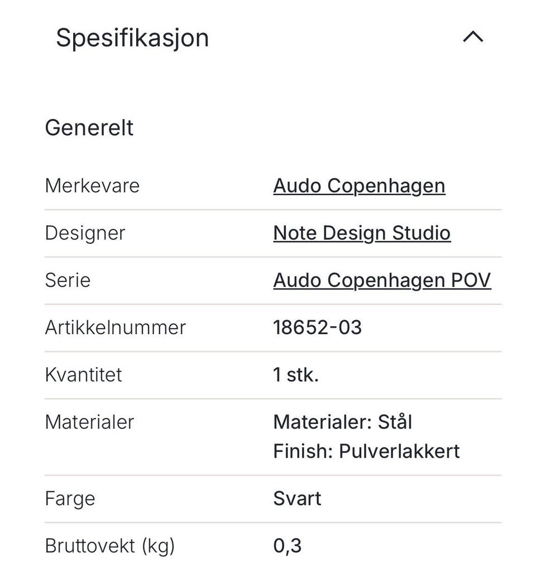Image resolution: width=536 pixels, height=571 pixels.
Task: Open the Audo Copenhagen brand link
Action: [x=359, y=185]
